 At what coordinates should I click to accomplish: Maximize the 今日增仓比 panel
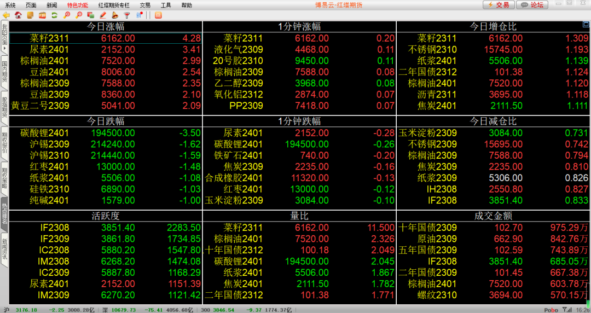point(586,25)
